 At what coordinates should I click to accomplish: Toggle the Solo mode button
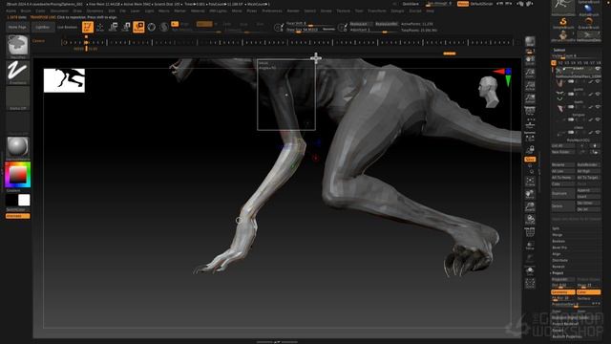(530, 271)
